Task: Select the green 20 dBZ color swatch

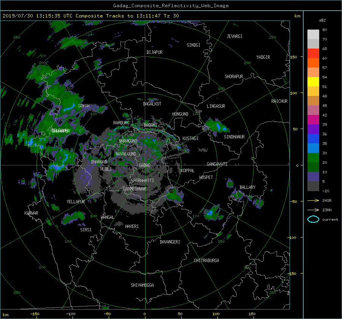Action: 313,158
